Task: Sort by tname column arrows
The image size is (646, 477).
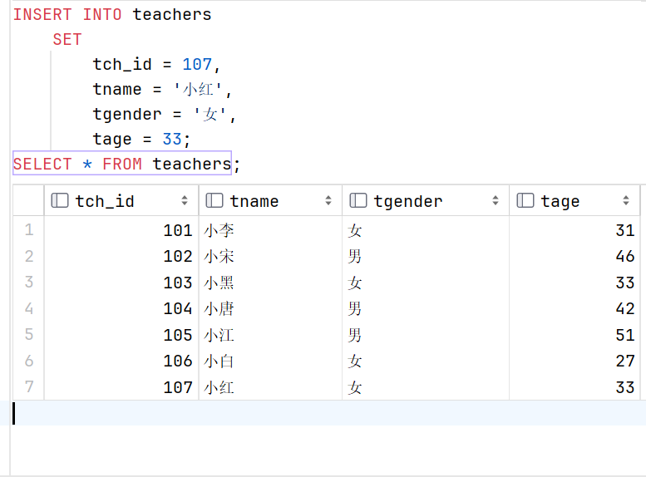Action: [328, 200]
